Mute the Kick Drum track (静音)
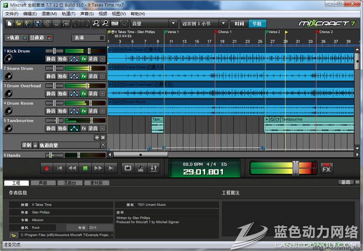This screenshot has height=251, width=363. point(51,59)
